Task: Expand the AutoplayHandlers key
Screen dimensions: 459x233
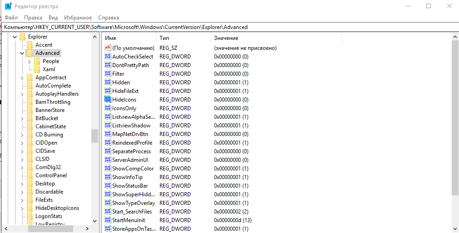Action: pos(22,94)
